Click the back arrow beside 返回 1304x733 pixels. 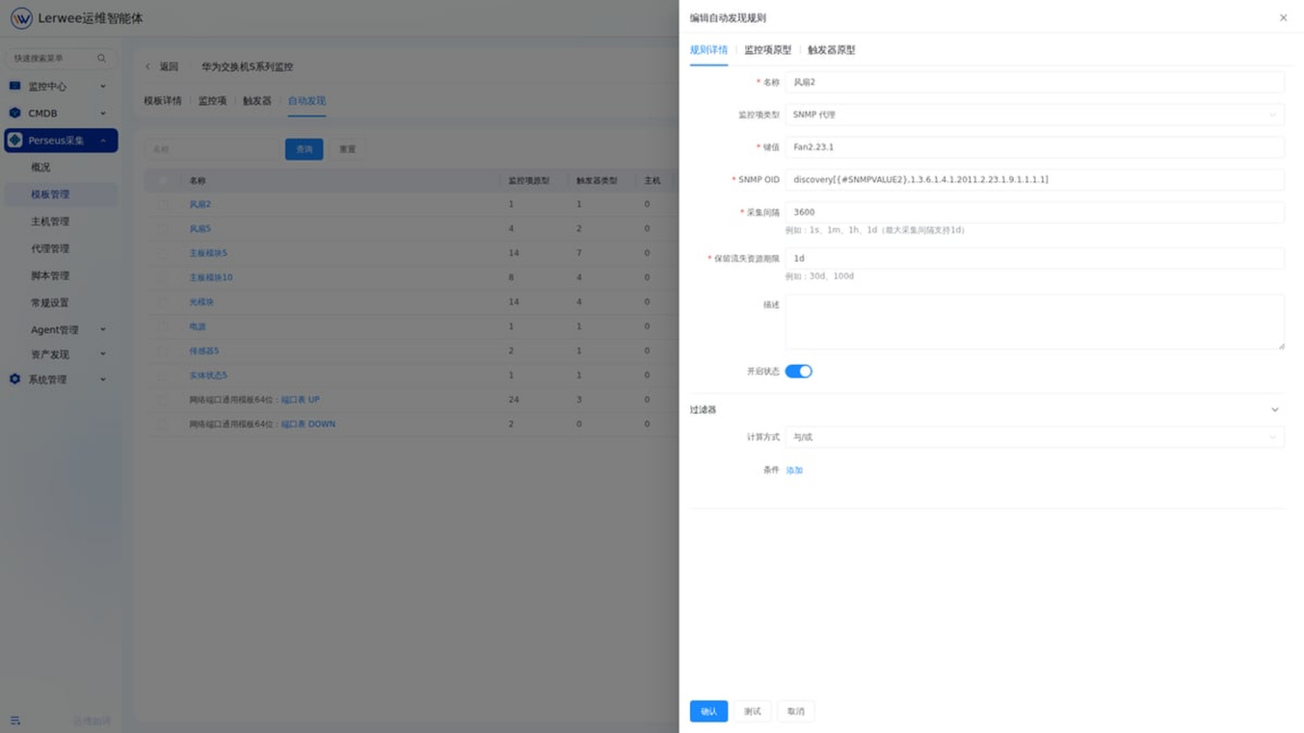(147, 67)
